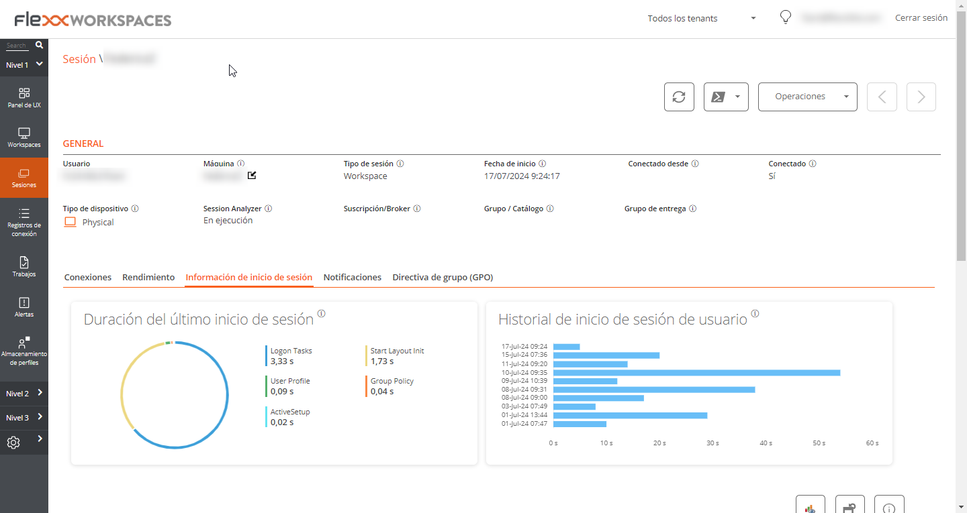Click info icon next to Suscripción/Broker
The width and height of the screenshot is (967, 513).
coord(417,209)
